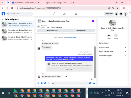
Task: Navigate back in Chrome
Action: 3,8
